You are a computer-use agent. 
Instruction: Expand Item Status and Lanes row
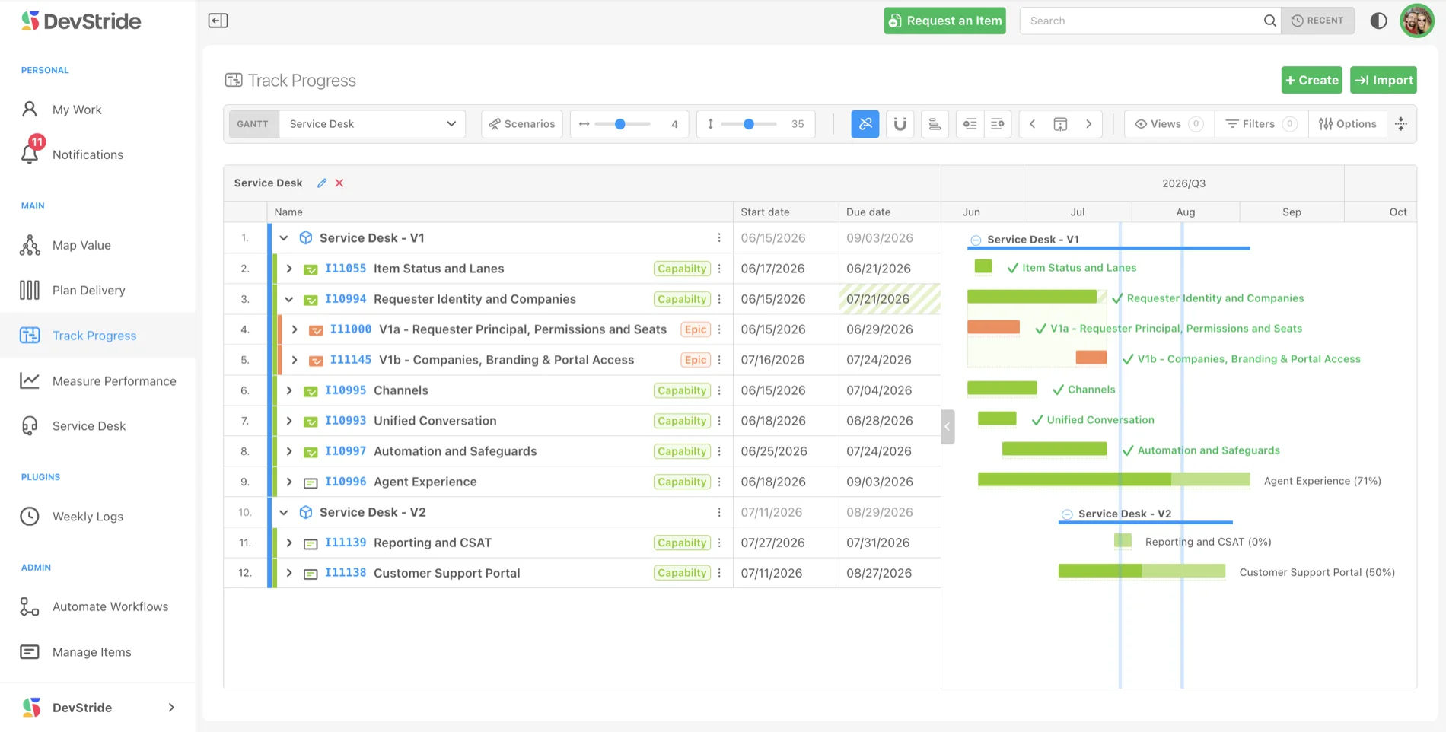pyautogui.click(x=289, y=269)
